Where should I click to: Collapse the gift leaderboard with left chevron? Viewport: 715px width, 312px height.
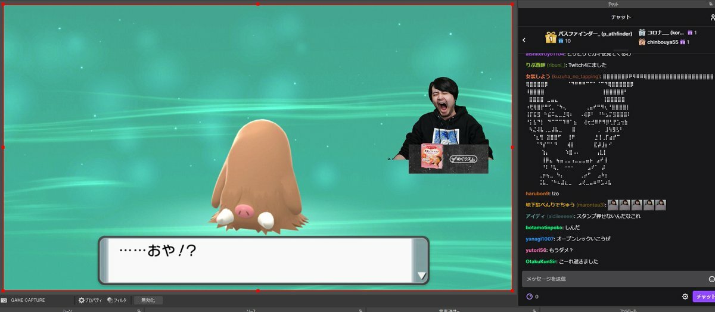tap(524, 40)
